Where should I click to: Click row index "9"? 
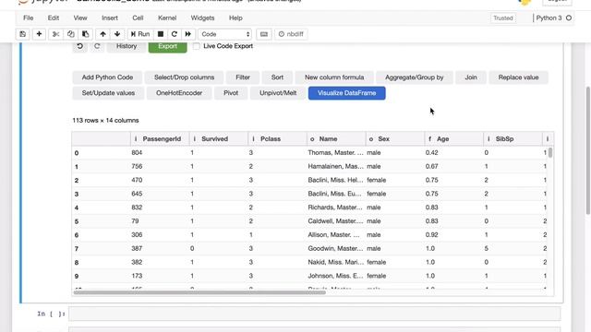click(77, 277)
